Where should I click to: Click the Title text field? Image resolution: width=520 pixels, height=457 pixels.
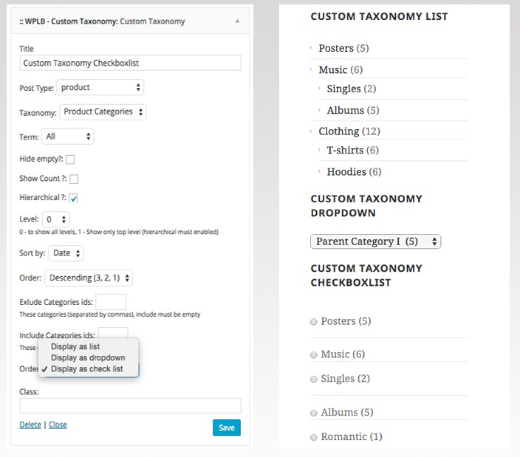click(130, 63)
